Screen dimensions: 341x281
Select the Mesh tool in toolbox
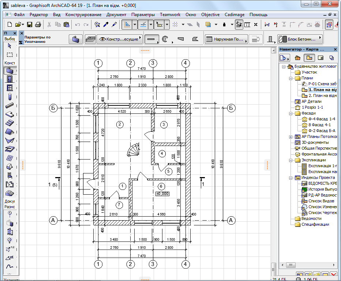(10, 193)
